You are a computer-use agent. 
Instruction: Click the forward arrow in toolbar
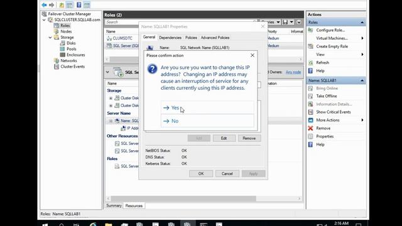[52, 5]
